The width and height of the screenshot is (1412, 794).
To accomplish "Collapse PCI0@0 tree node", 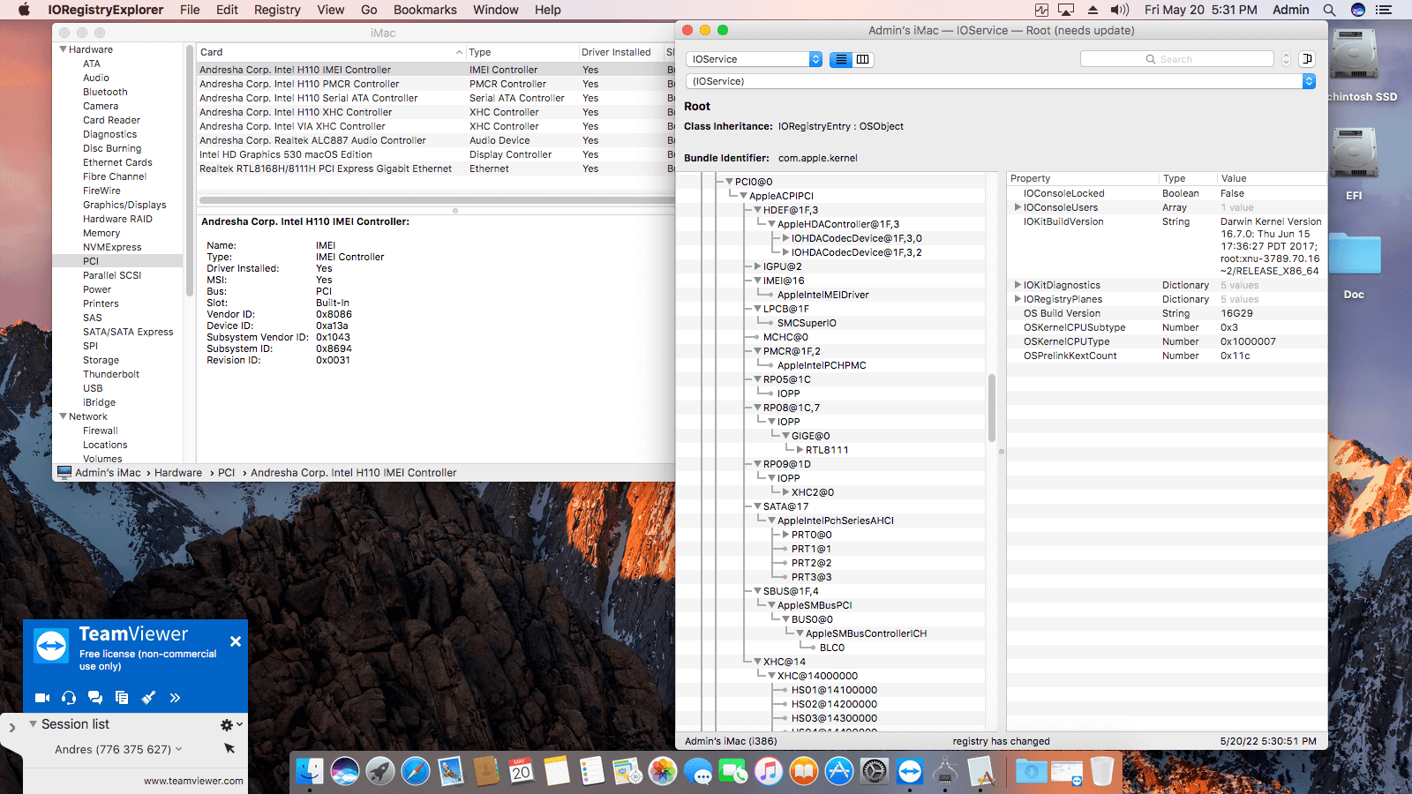I will pyautogui.click(x=729, y=182).
